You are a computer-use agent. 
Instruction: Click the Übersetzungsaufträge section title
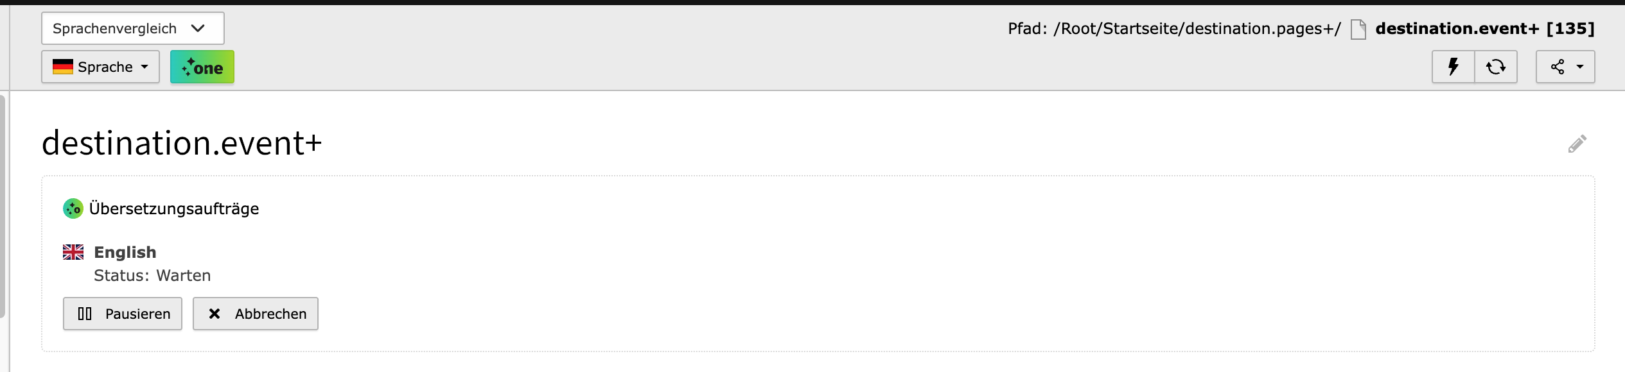[174, 208]
